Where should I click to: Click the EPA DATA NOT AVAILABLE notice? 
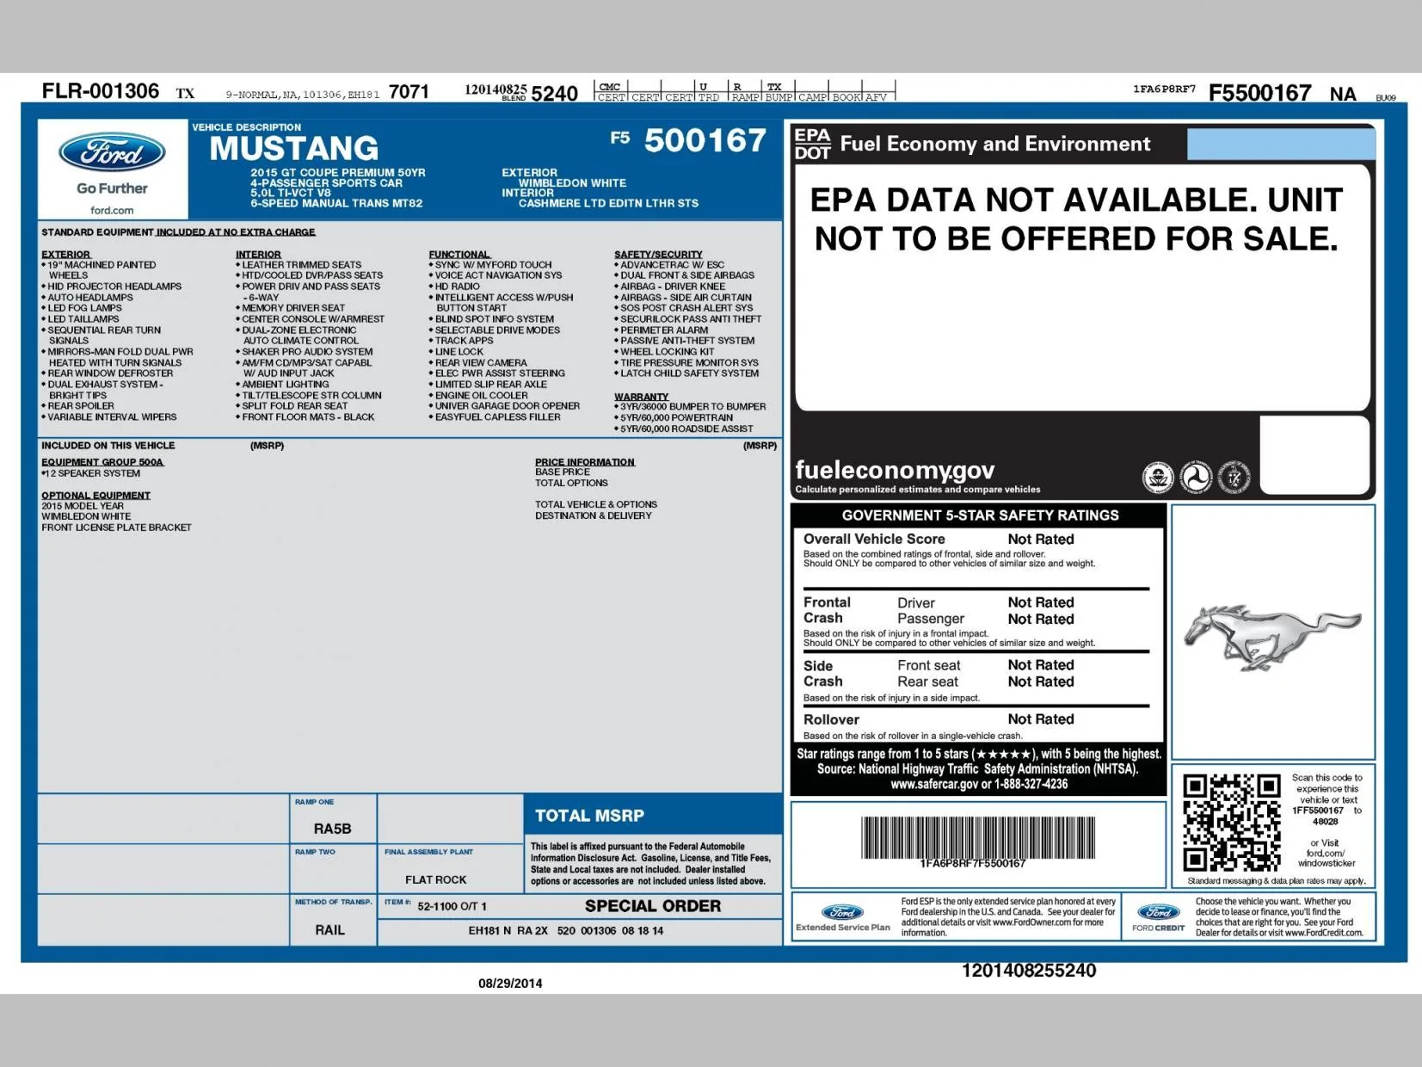[x=1076, y=219]
